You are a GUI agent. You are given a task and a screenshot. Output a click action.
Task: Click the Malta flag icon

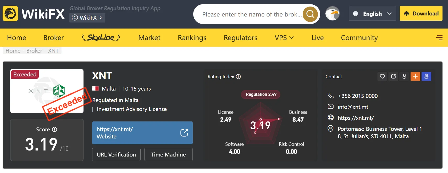point(95,88)
